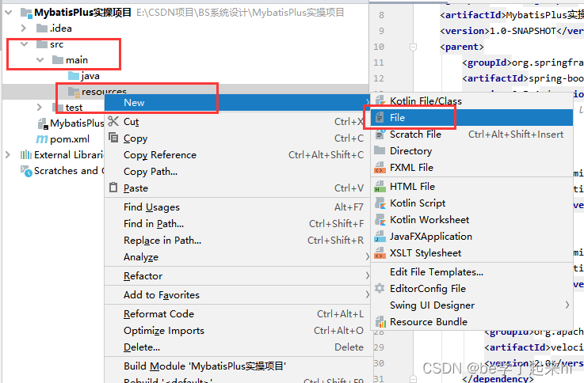Viewport: 584px width, 383px height.
Task: Select pom.xml in project tree
Action: click(70, 139)
